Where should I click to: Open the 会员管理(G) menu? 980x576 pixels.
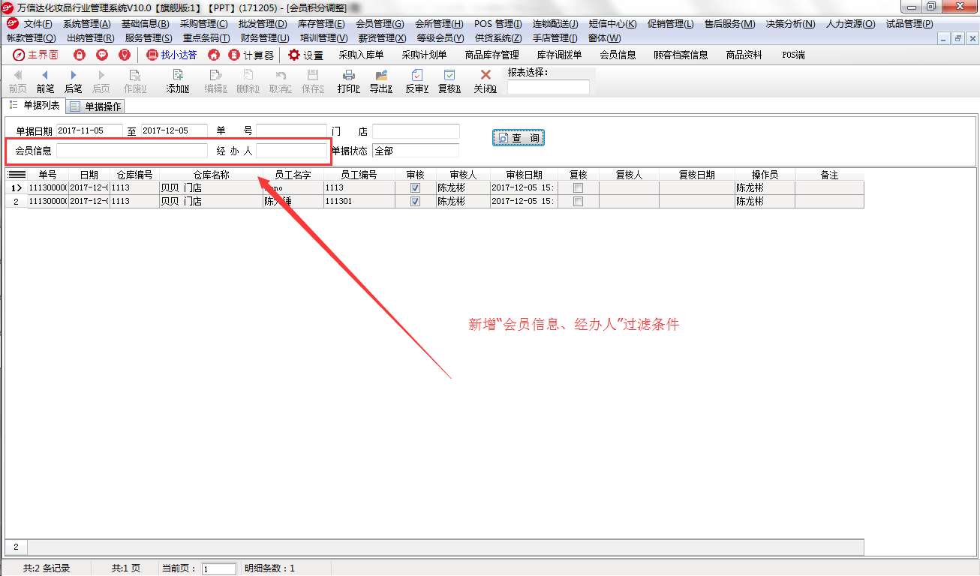click(380, 24)
